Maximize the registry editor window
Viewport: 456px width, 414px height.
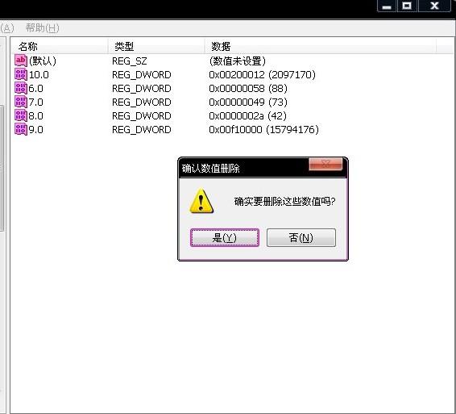tap(407, 6)
